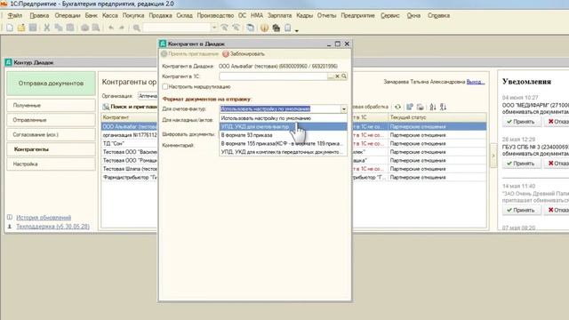Accept the ГБУЗ СПБ № 3 invitation
Image resolution: width=569 pixels, height=320 pixels.
tap(521, 164)
